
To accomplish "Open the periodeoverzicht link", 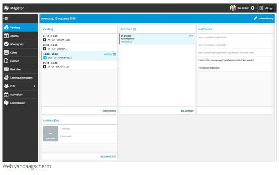I will click(108, 156).
